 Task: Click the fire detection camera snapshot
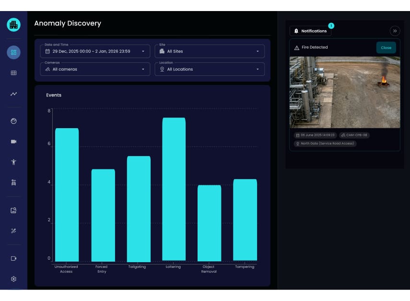pyautogui.click(x=345, y=92)
